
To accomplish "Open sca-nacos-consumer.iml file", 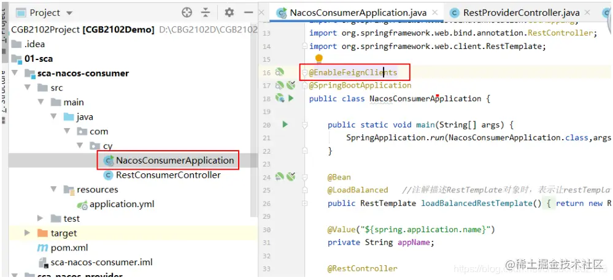I will pos(96,262).
